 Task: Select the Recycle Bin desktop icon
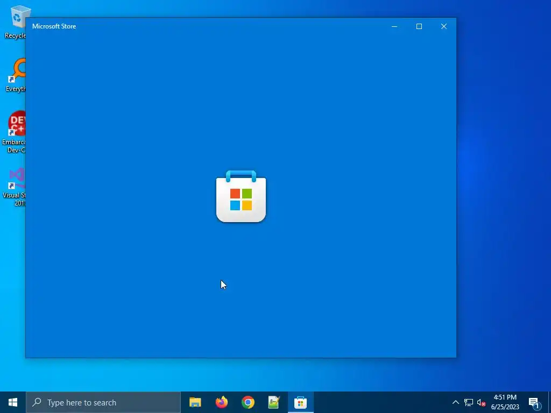(x=15, y=22)
